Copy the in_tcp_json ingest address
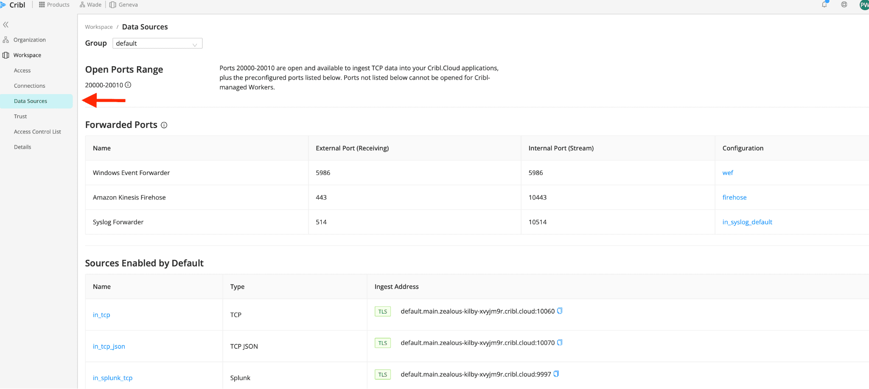869x389 pixels. [x=560, y=342]
